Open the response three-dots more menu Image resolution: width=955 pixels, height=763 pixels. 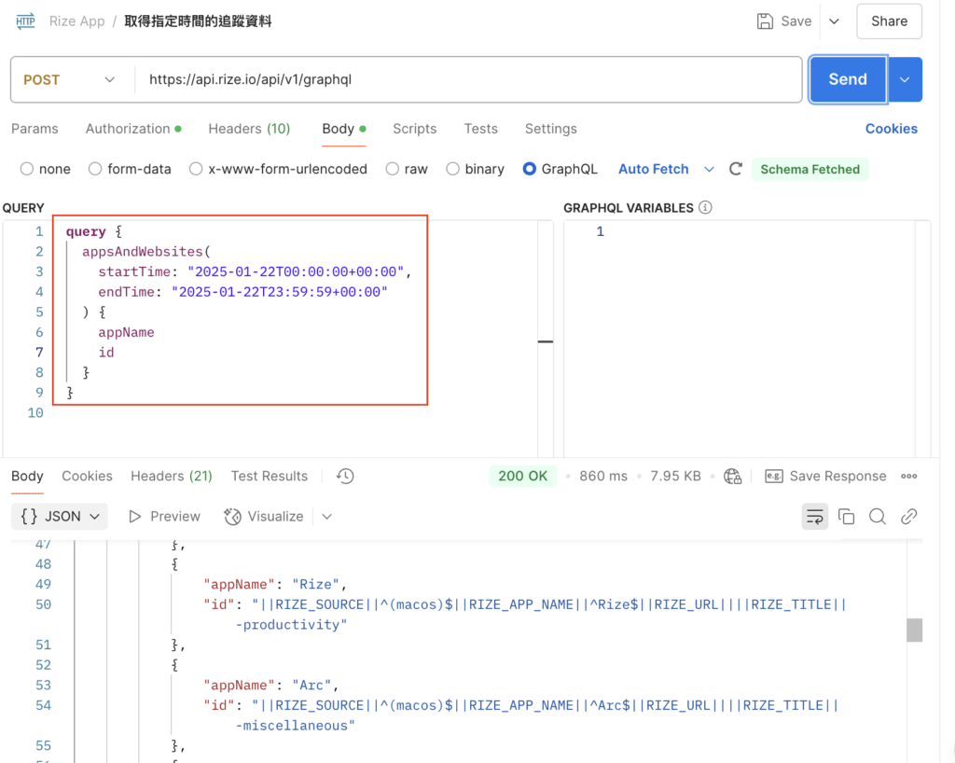pos(909,477)
